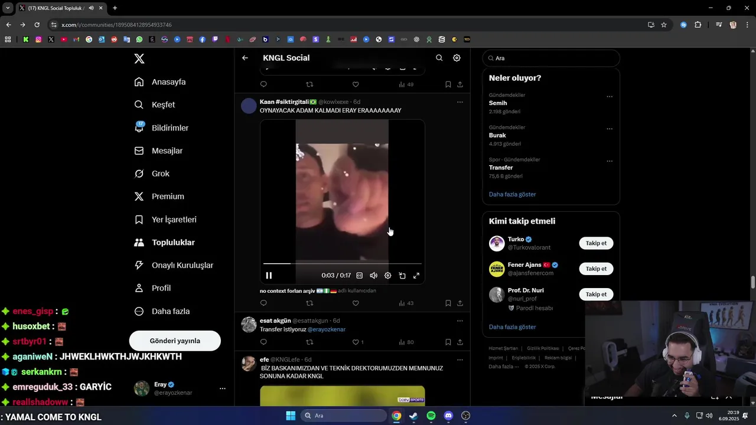
Task: Repost Kaan's video post
Action: pos(309,303)
